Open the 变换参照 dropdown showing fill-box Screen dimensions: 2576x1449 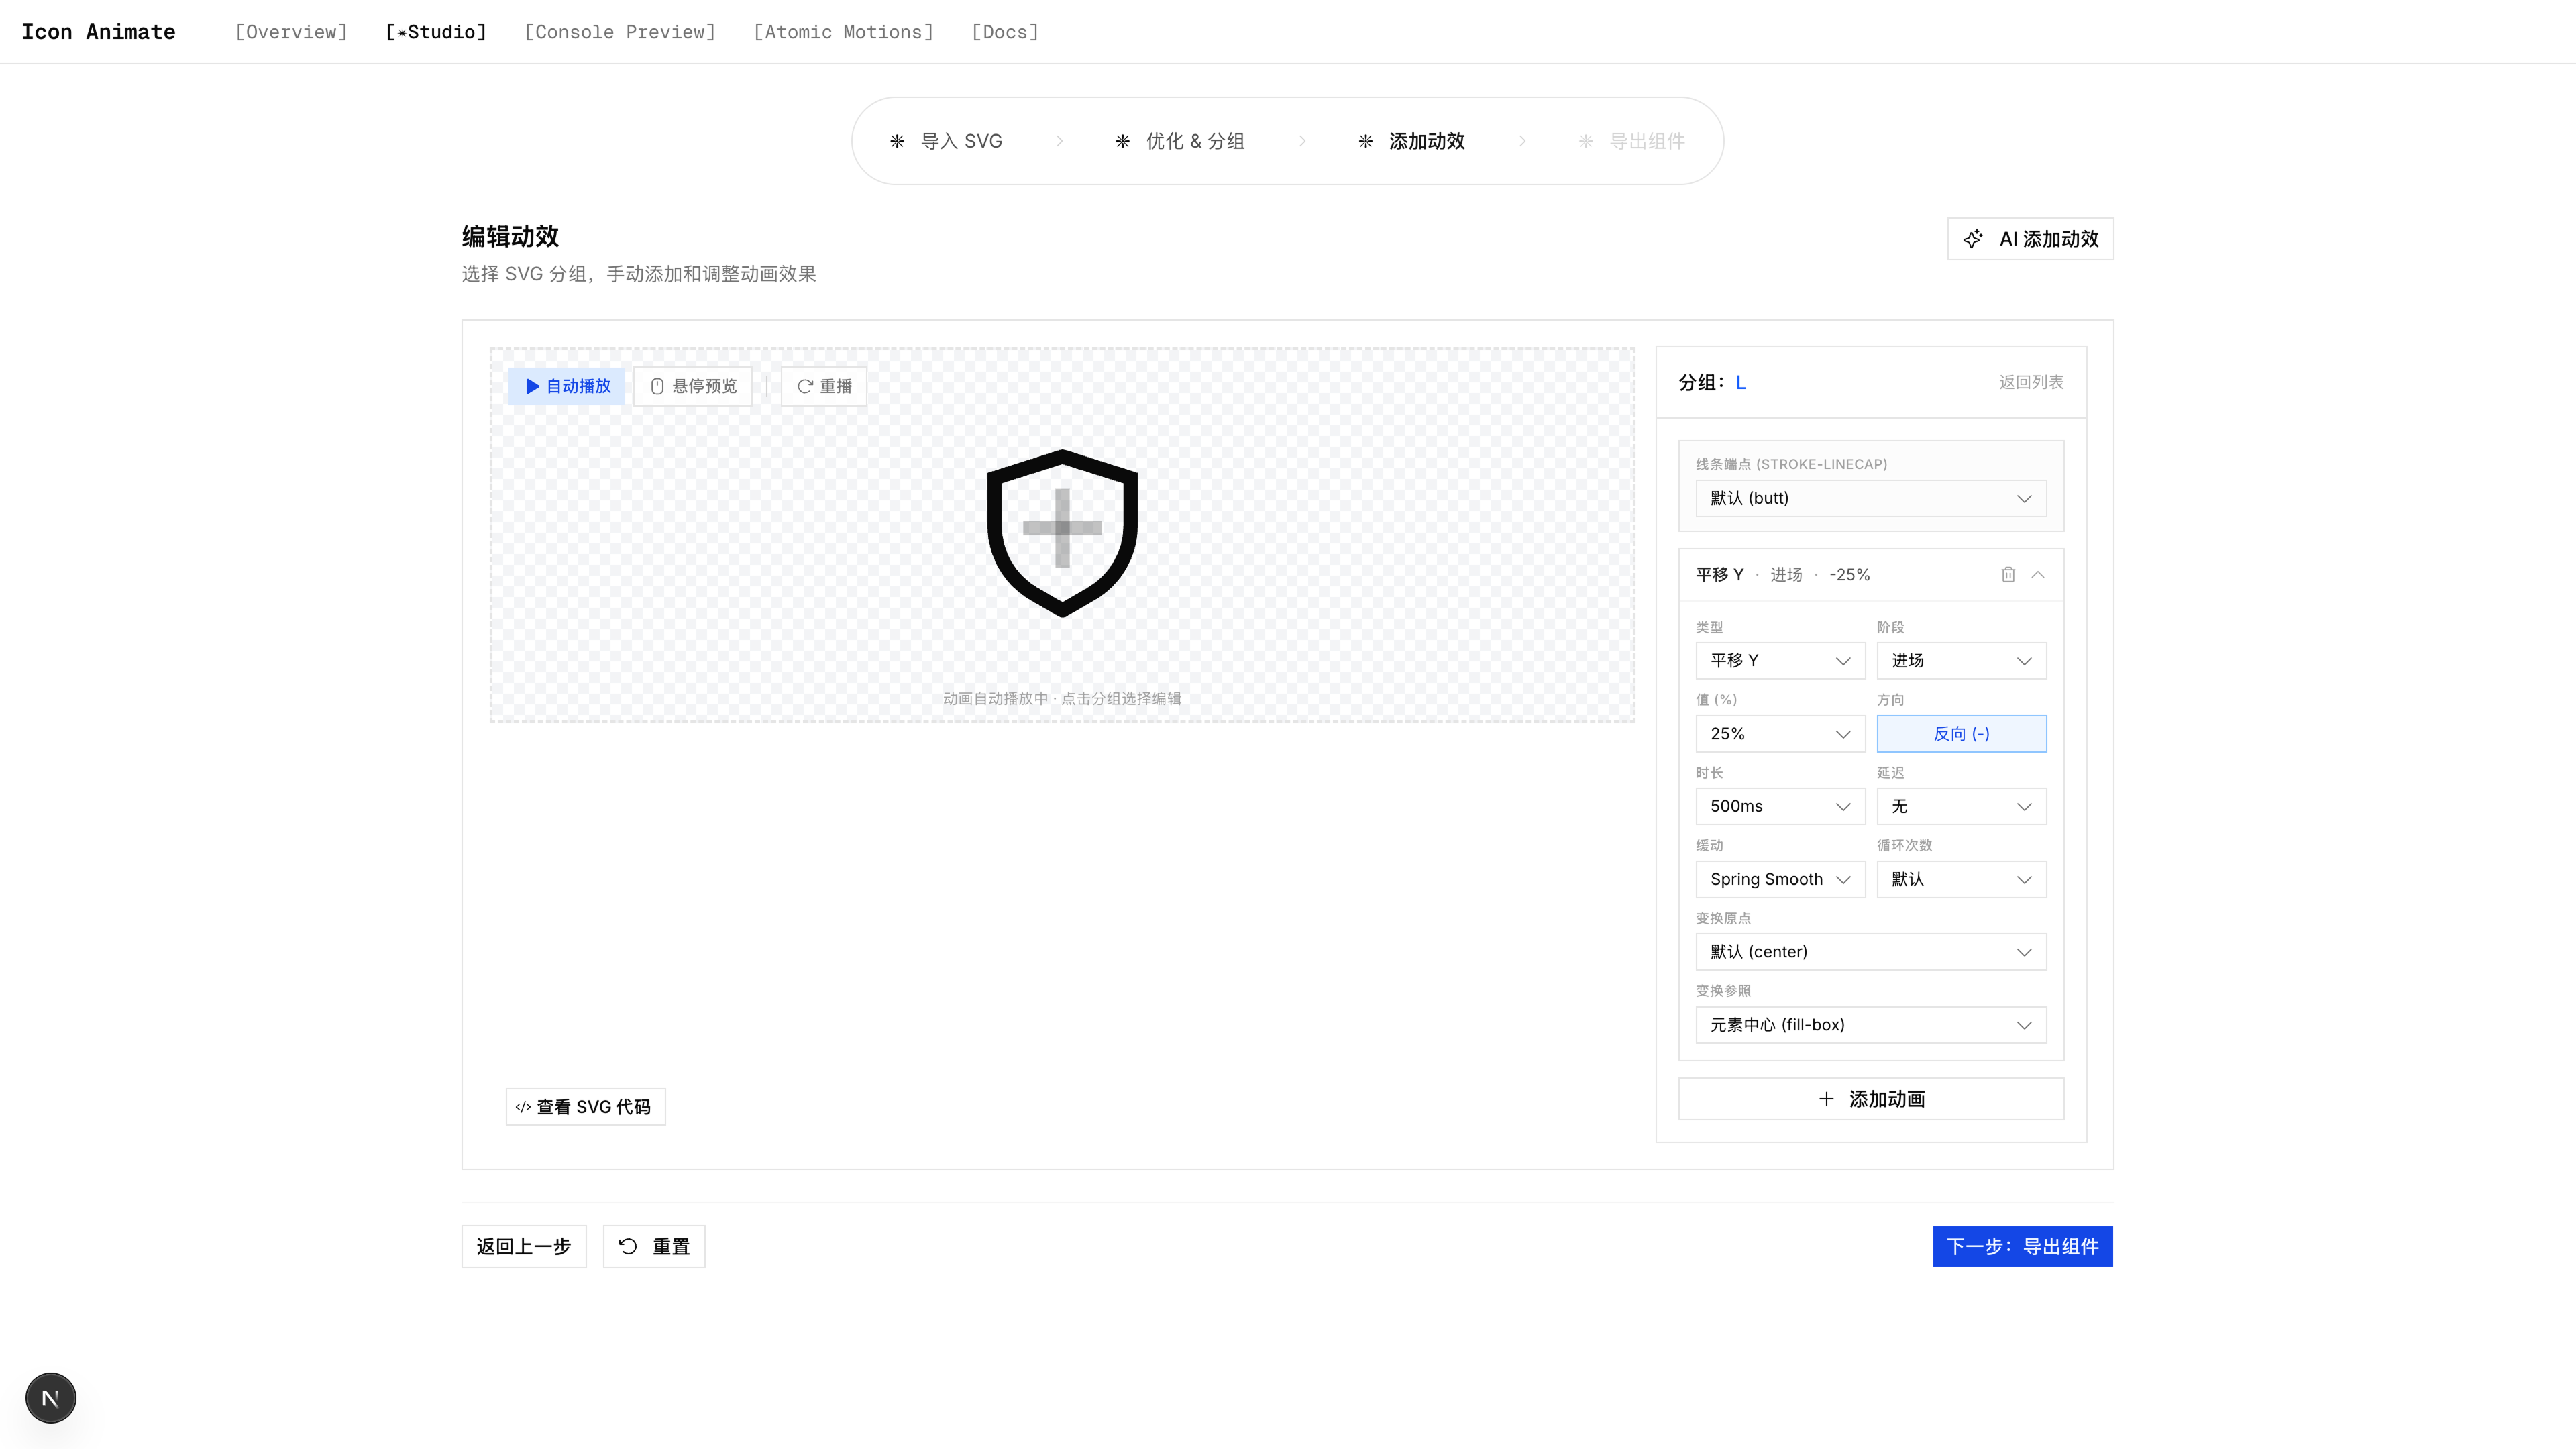pos(1870,1024)
